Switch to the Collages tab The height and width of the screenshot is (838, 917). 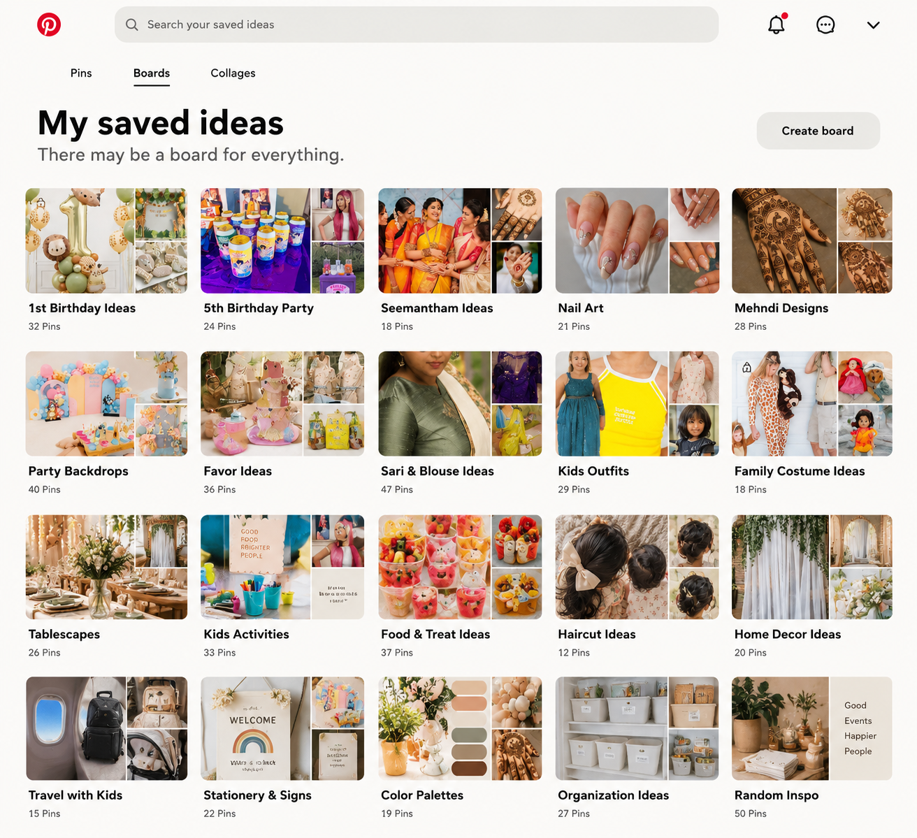point(233,73)
